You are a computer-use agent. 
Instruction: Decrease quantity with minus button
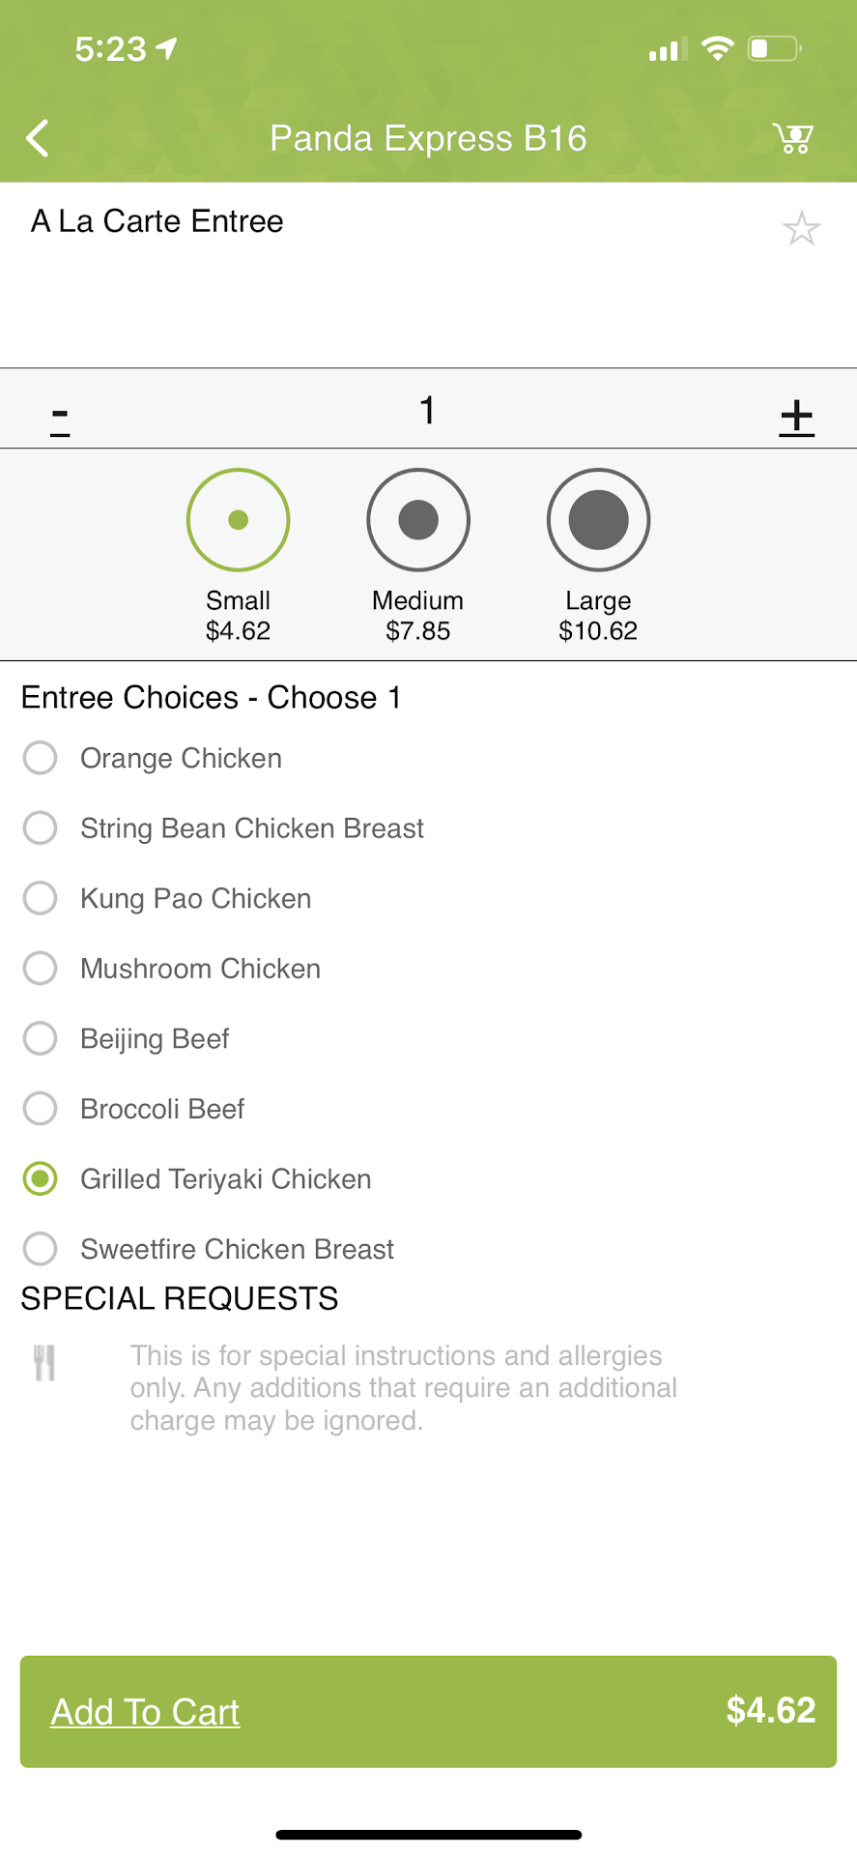click(60, 418)
